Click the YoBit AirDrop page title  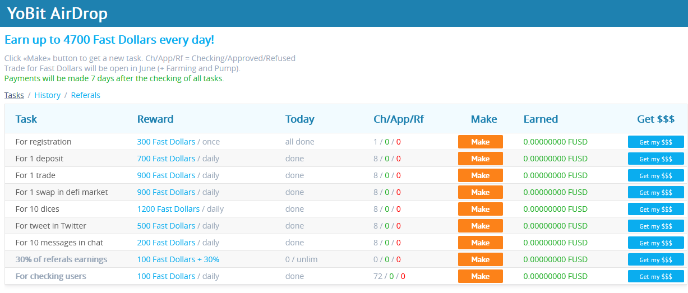[57, 13]
